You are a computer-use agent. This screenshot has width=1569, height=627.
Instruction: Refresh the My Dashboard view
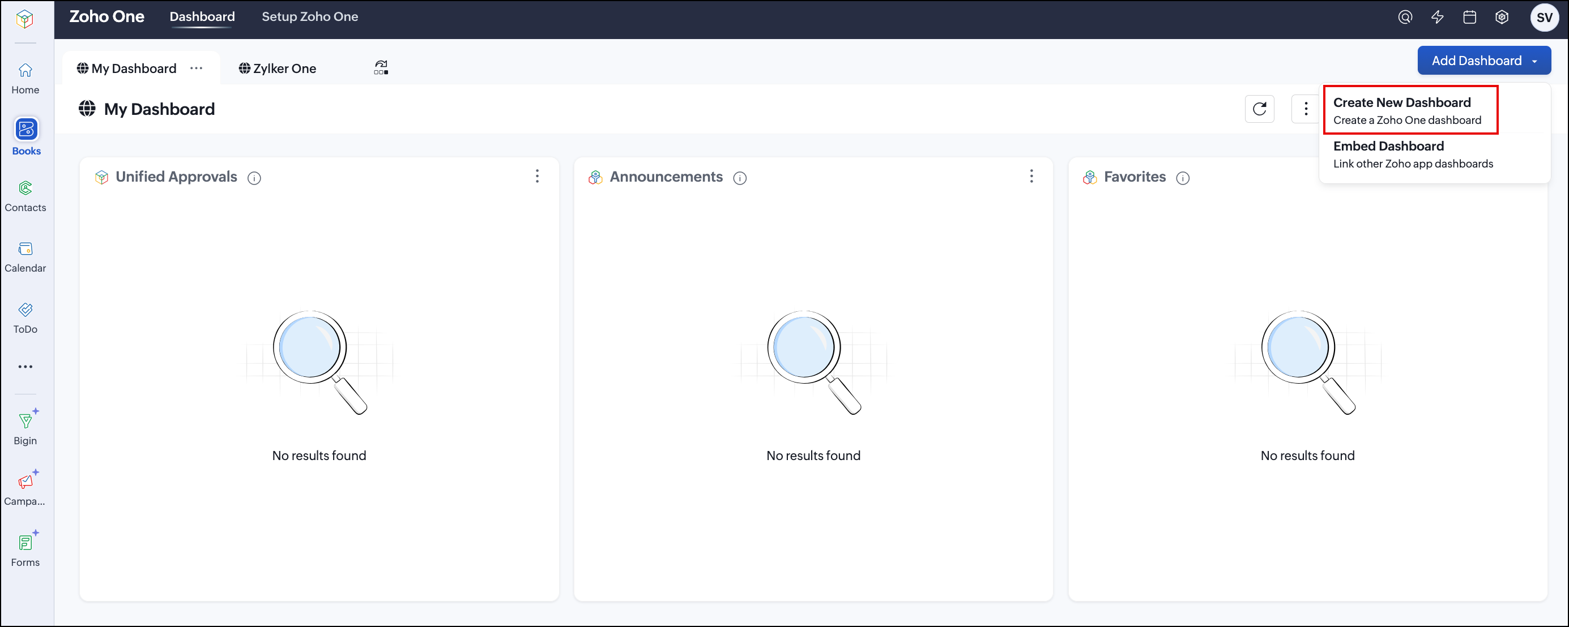tap(1260, 109)
